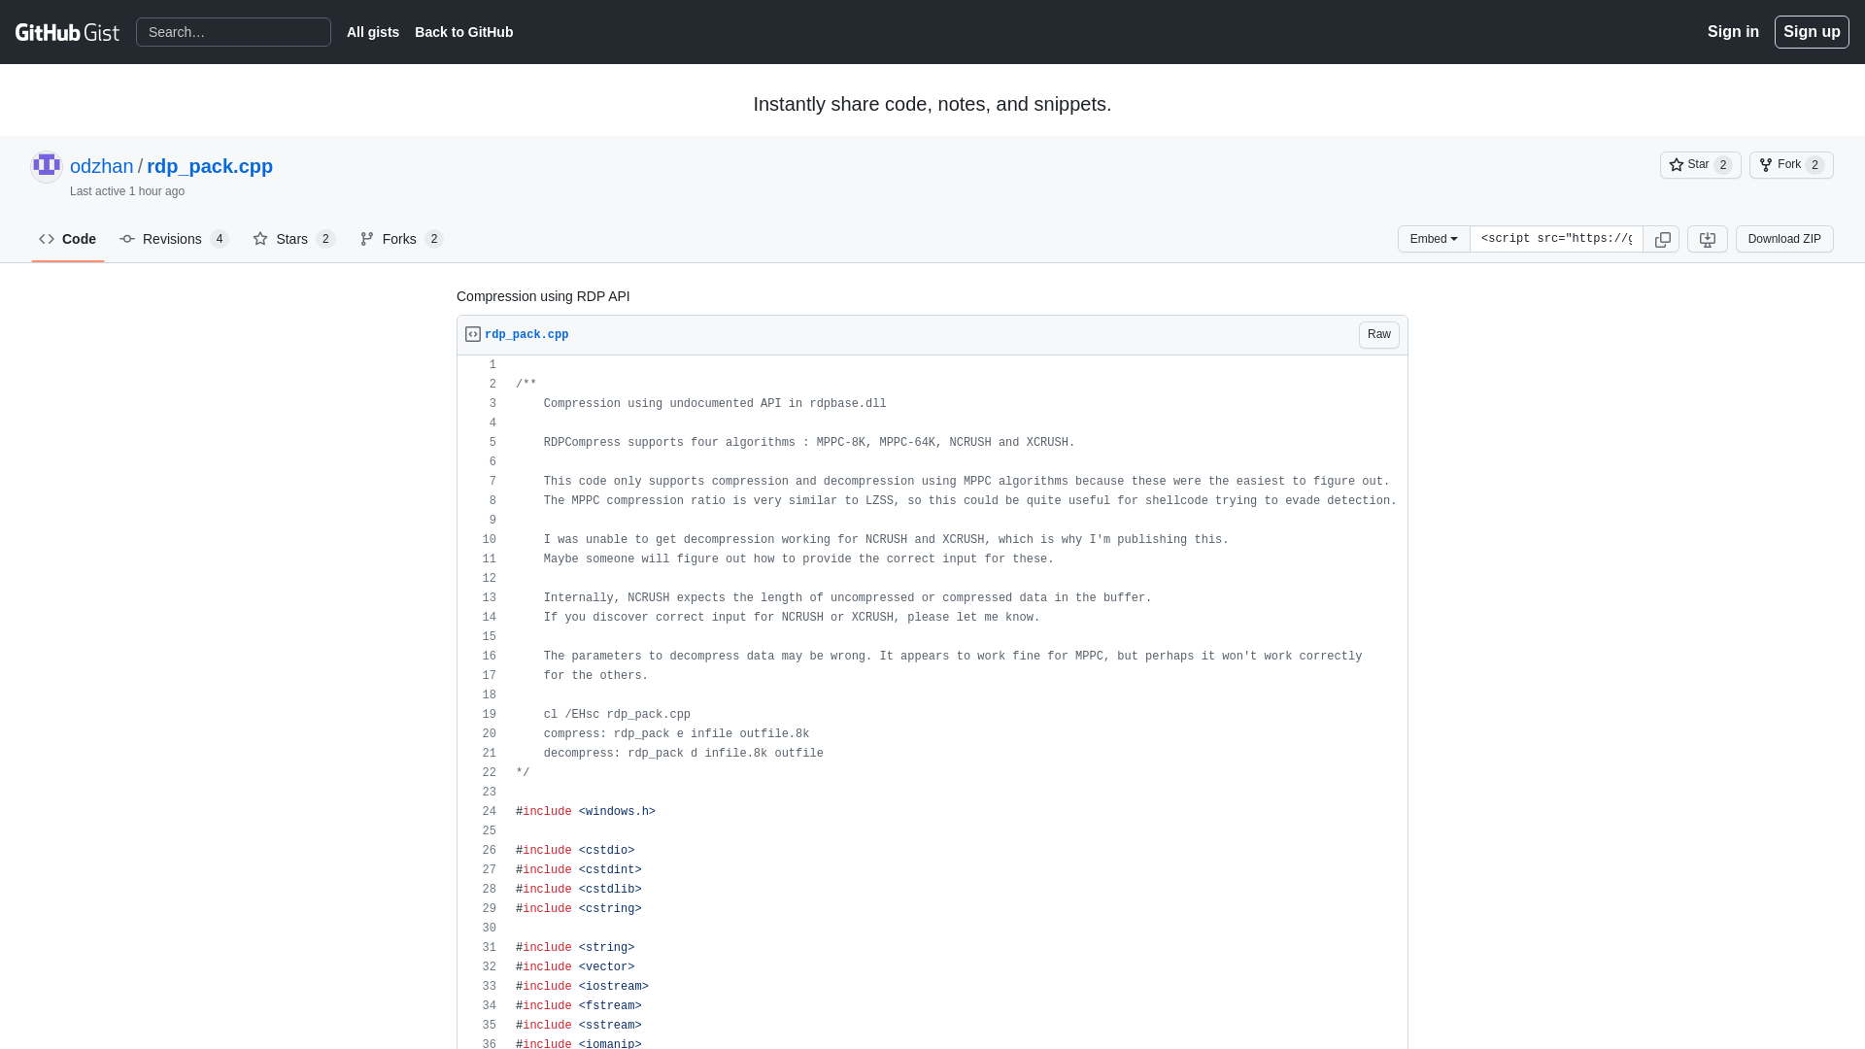This screenshot has height=1049, width=1865.
Task: Click odzhan's avatar image
Action: pyautogui.click(x=47, y=166)
